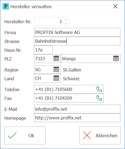The height and width of the screenshot is (149, 125).
Task: Click the Schweiz country name text
Action: coord(71,79)
